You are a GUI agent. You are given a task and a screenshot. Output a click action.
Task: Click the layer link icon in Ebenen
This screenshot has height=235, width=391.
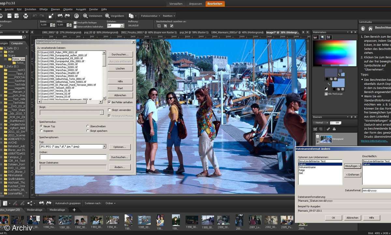click(x=329, y=129)
